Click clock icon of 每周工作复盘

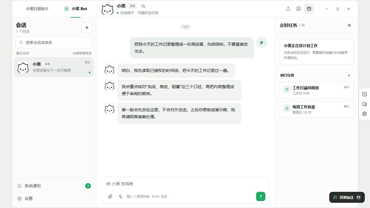pyautogui.click(x=287, y=108)
